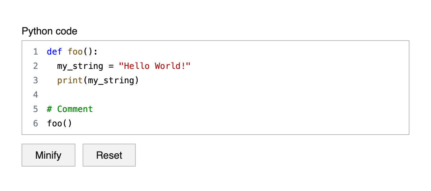Click the 'foo()' call on line 6
The image size is (431, 191).
tap(59, 124)
